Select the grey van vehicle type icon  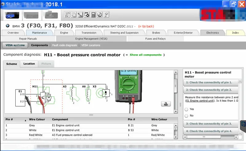tap(31, 15)
